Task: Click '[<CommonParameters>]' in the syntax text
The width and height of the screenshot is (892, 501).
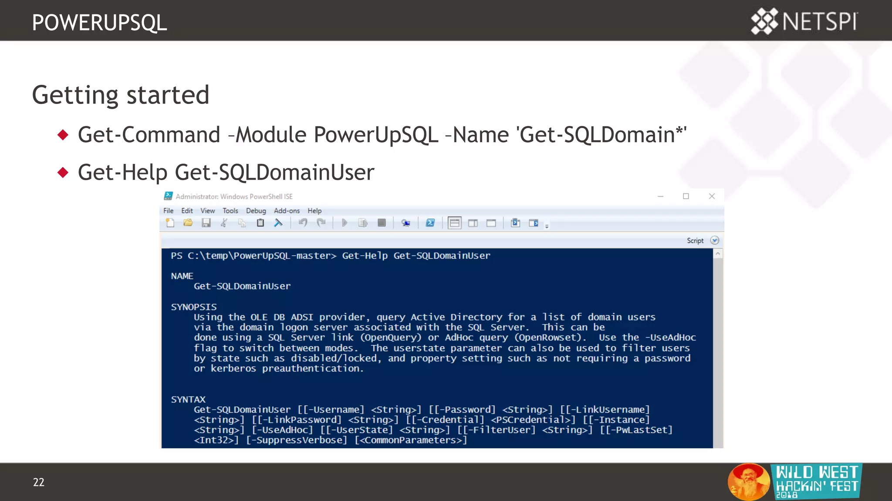Action: 411,440
